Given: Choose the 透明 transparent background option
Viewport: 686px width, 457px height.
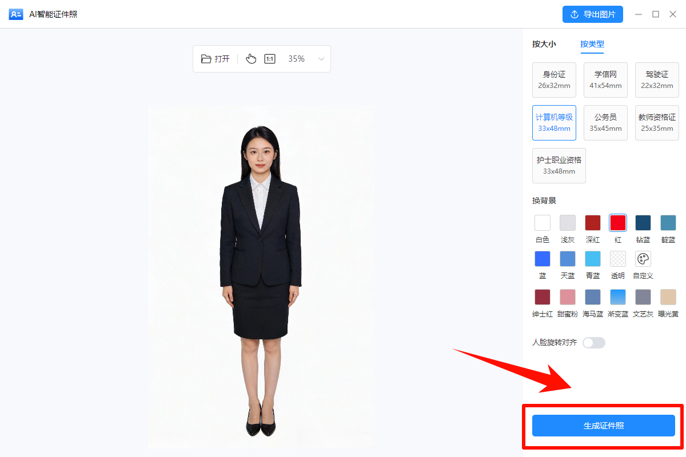Looking at the screenshot, I should coord(617,259).
